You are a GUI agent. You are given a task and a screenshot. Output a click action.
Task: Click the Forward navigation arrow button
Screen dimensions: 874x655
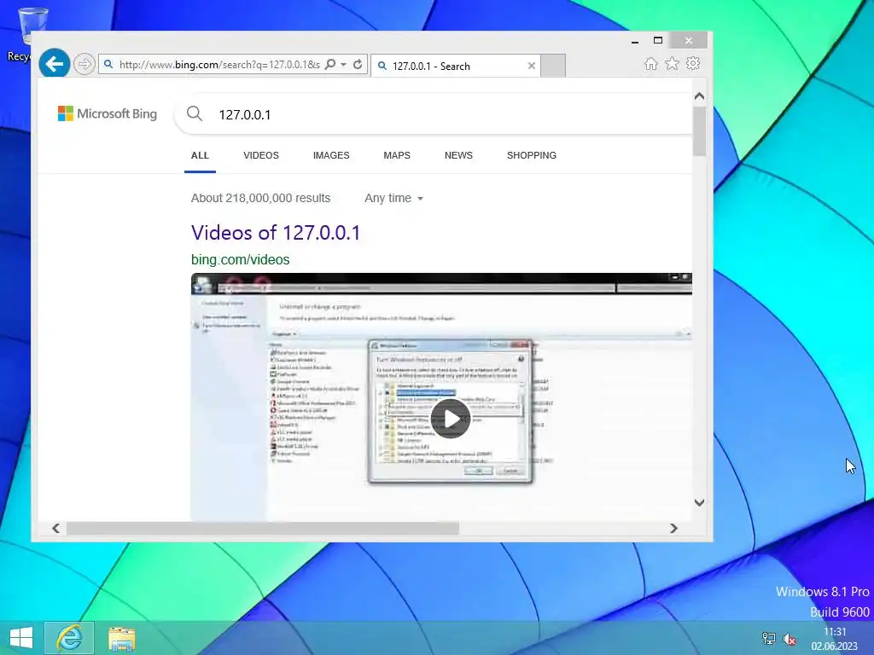coord(84,64)
